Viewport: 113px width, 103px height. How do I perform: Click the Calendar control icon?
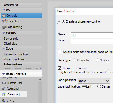point(4,94)
